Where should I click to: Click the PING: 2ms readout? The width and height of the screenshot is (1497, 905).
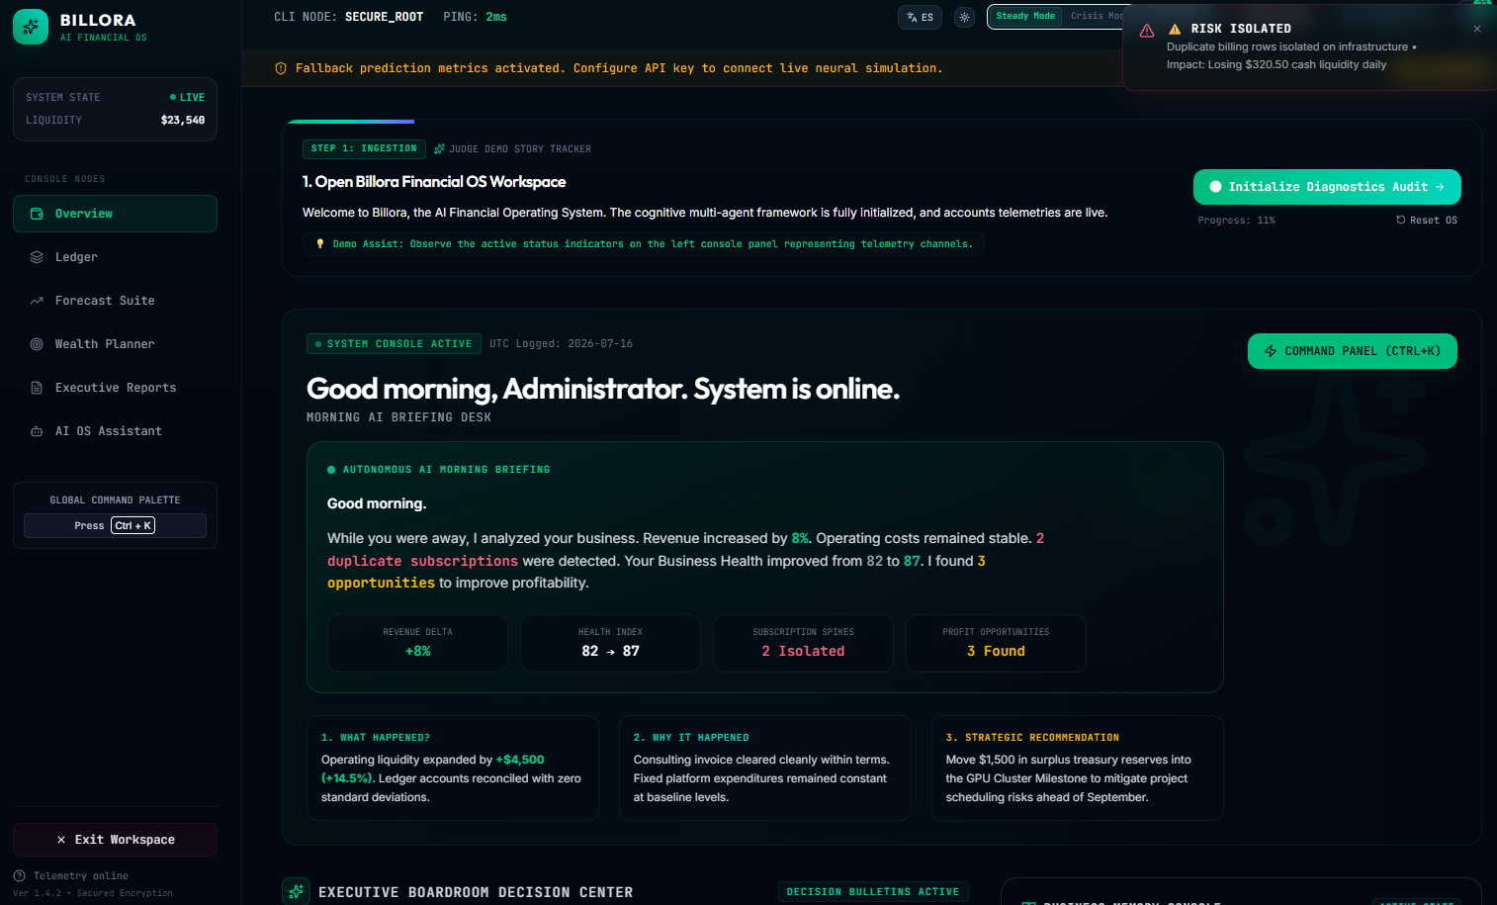point(475,17)
